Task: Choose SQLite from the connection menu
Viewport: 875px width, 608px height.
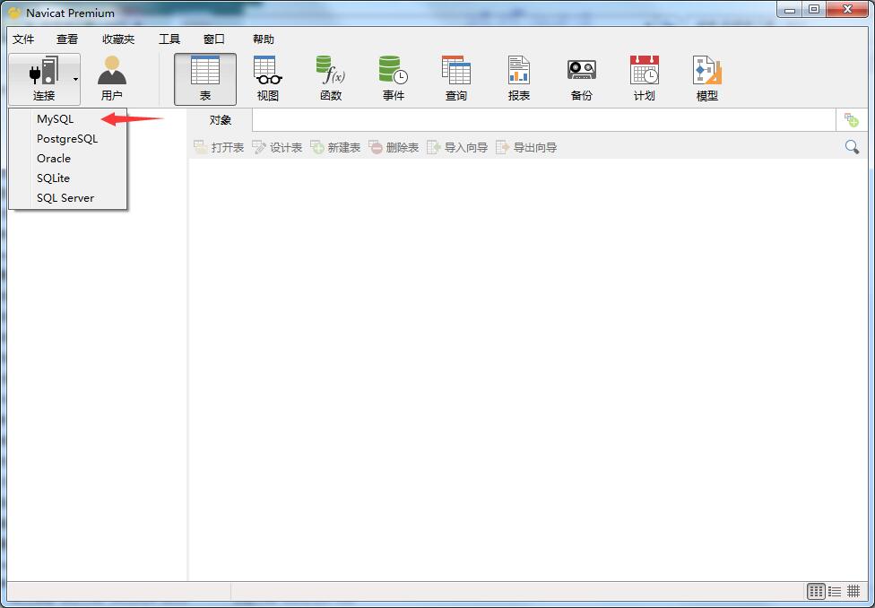Action: pyautogui.click(x=68, y=178)
